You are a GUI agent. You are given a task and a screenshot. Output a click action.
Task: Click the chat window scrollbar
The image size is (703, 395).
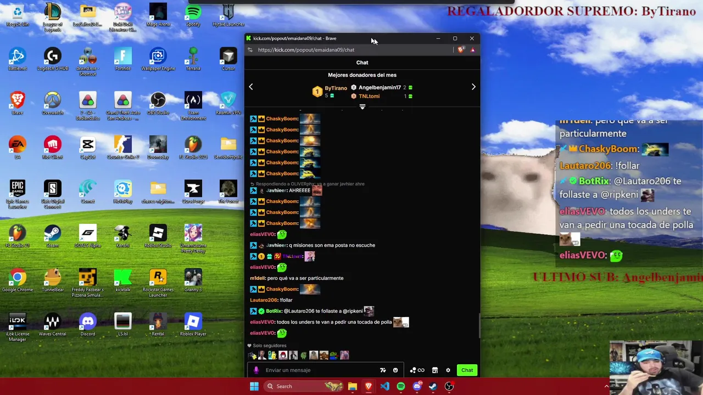(x=479, y=326)
